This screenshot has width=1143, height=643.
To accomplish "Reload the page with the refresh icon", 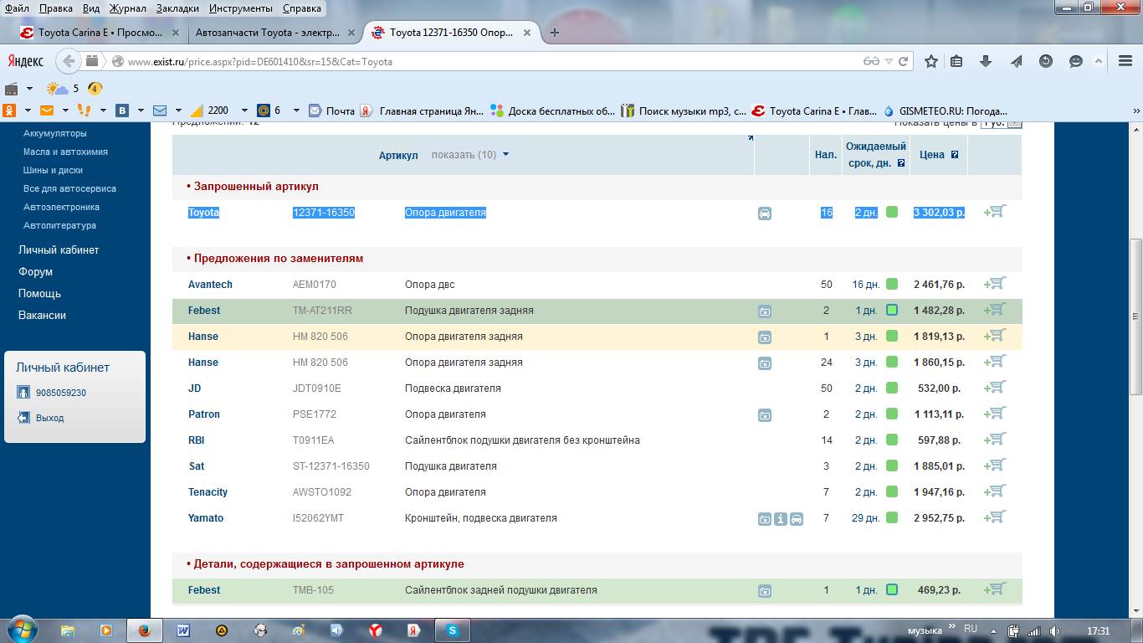I will click(904, 61).
